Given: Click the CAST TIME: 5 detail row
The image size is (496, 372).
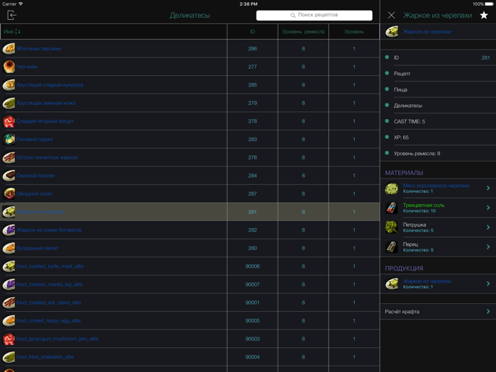Looking at the screenshot, I should (x=438, y=121).
